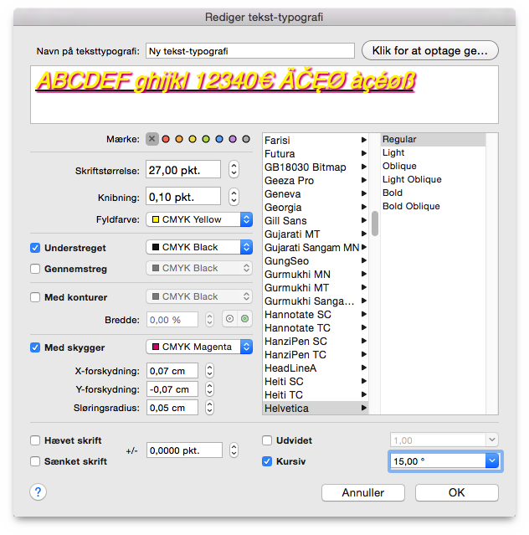Enable the Med konturer checkbox
This screenshot has width=529, height=535.
[x=35, y=297]
